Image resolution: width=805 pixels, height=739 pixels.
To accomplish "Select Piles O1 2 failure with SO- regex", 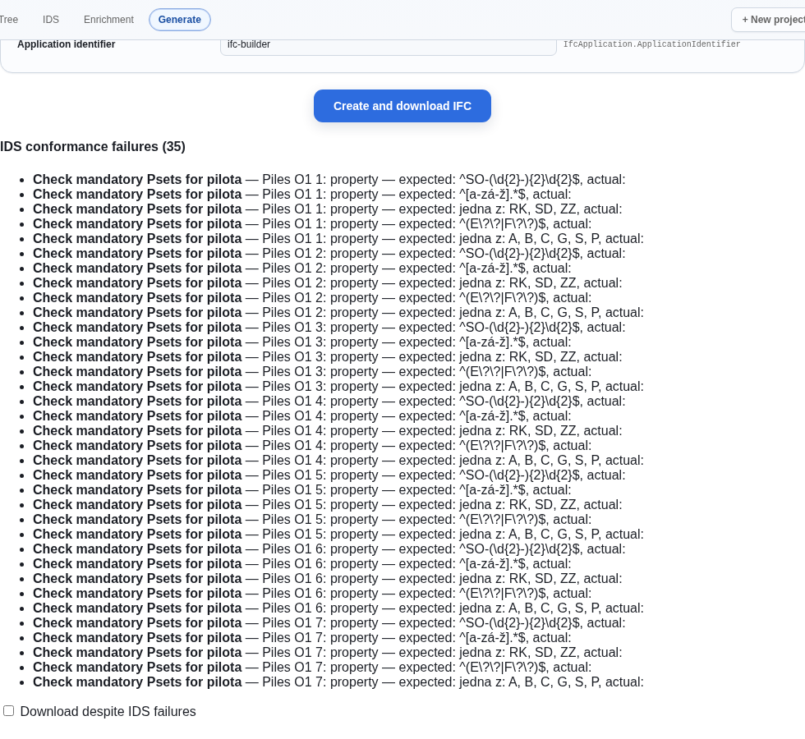I will click(329, 254).
